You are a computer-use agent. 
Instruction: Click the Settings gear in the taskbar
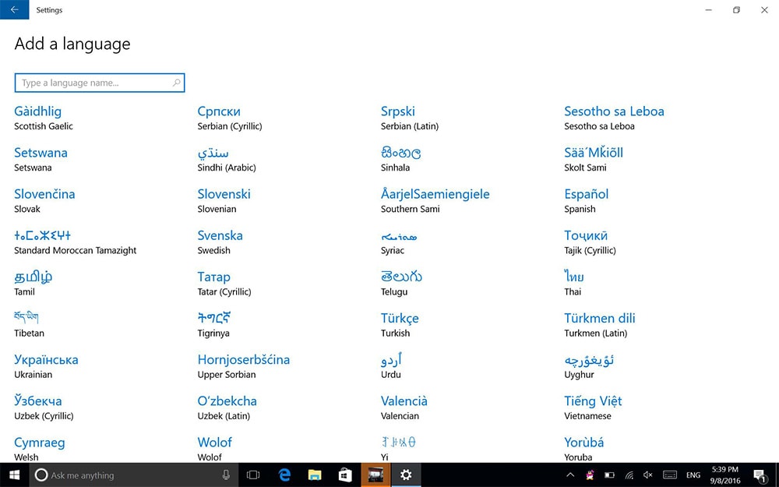click(x=406, y=475)
